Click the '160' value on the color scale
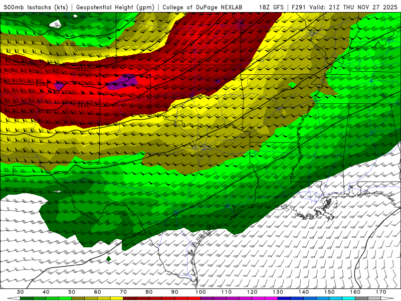401x301 pixels. pos(355,292)
